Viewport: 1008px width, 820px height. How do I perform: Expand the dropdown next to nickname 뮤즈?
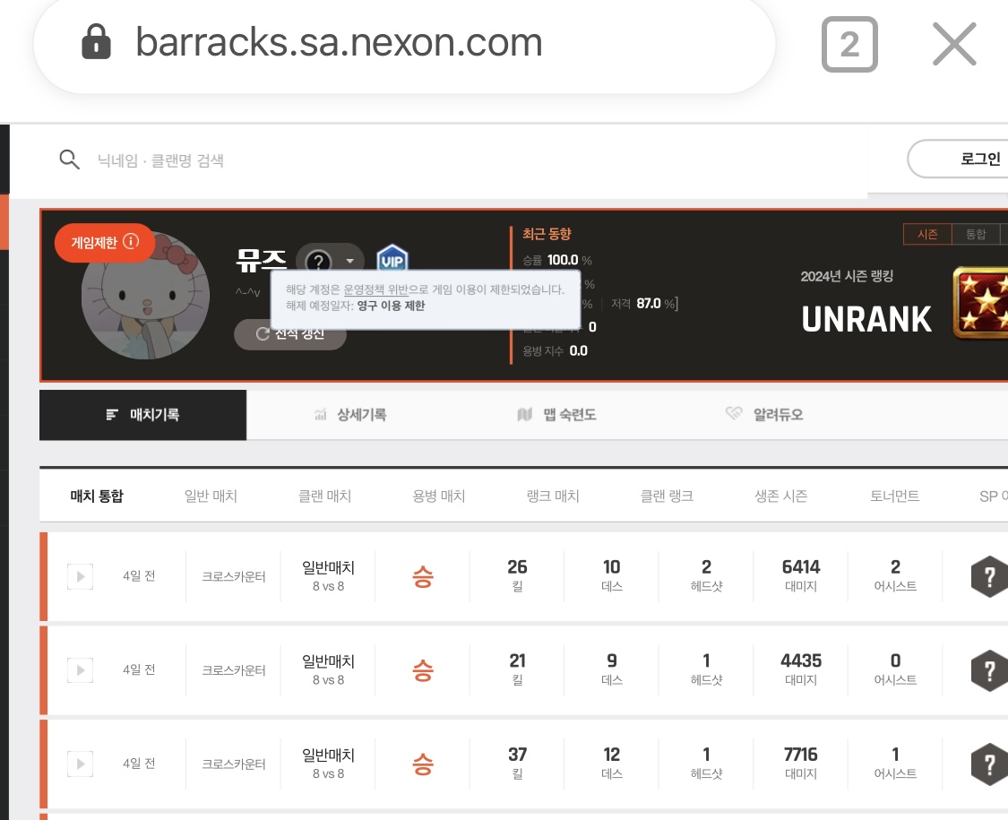point(349,261)
